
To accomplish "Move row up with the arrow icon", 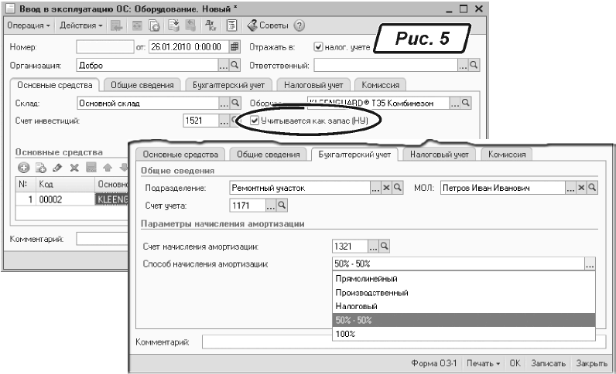I will (108, 168).
